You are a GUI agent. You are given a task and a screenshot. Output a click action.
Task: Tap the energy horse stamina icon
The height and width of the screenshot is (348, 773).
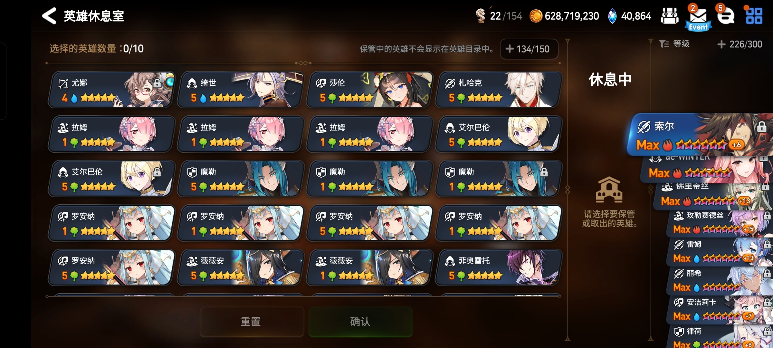pyautogui.click(x=480, y=15)
